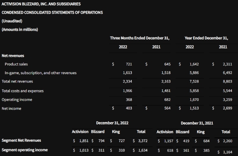Select the '(Unaudited)' note
This screenshot has width=238, height=156.
[x=12, y=21]
